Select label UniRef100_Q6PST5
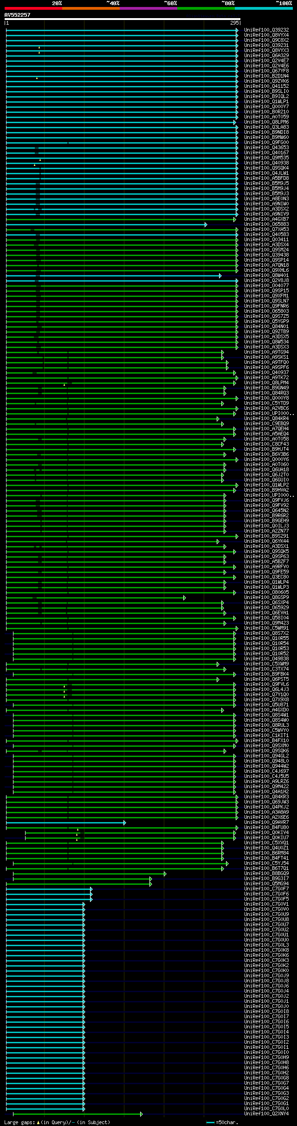Viewport: 297px width, 1126px height. point(266,679)
